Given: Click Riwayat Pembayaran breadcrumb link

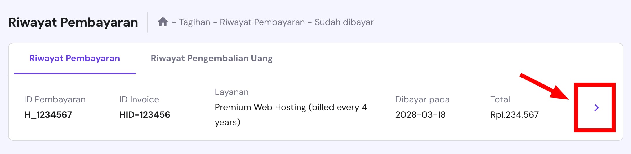Looking at the screenshot, I should [262, 22].
